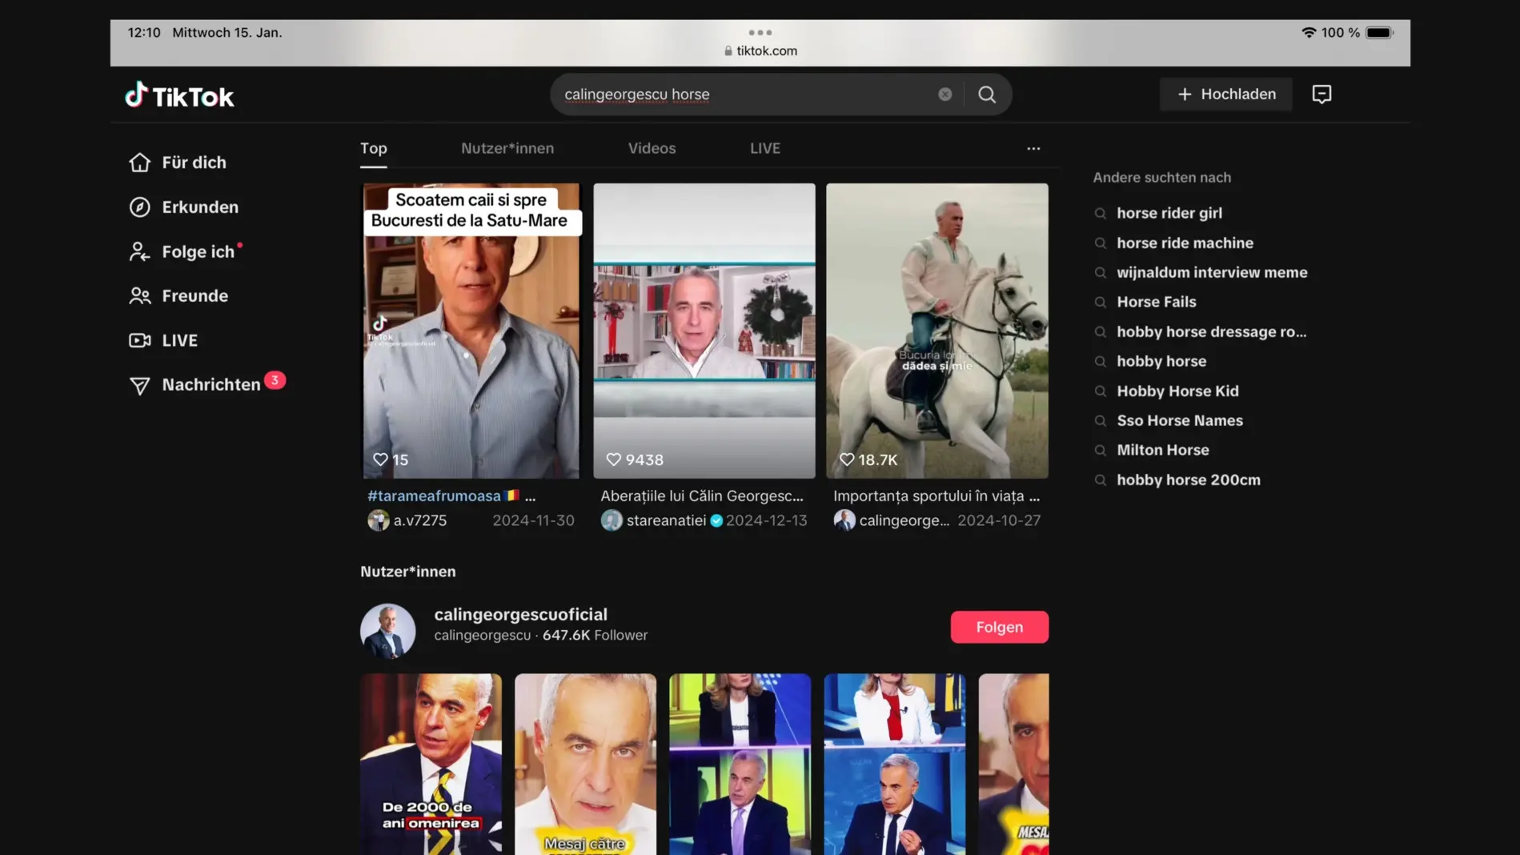Open the three-dots more options menu
The height and width of the screenshot is (855, 1520).
[1033, 149]
